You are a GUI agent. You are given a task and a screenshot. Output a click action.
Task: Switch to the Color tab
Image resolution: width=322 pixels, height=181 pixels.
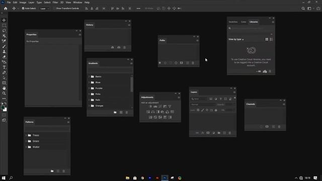(244, 22)
